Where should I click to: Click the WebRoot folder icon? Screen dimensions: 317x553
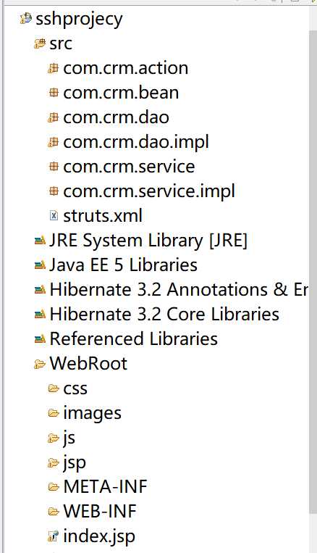click(x=40, y=364)
